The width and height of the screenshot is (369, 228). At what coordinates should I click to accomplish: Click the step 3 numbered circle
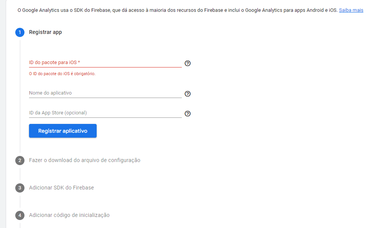(x=20, y=188)
